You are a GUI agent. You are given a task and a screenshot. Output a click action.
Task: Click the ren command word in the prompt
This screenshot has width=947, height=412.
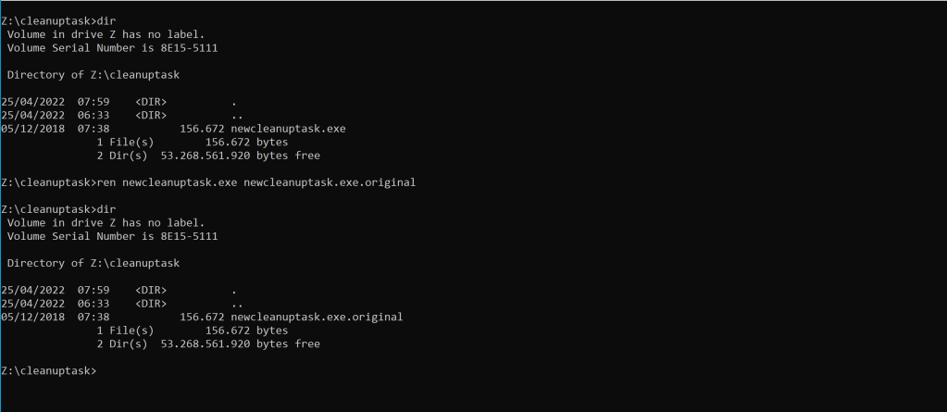[x=107, y=182]
